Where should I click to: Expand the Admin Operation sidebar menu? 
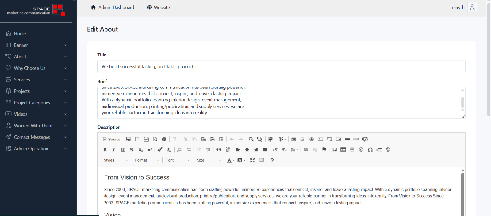(36, 149)
